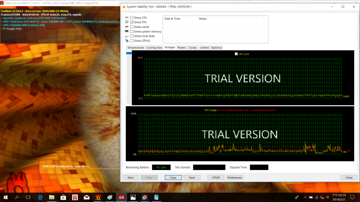Open Microsoft Store from the taskbar

63,197
